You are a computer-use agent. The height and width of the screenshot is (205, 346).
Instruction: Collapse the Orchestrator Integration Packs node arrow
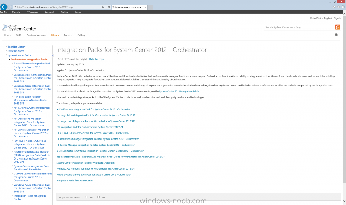[x=9, y=60]
